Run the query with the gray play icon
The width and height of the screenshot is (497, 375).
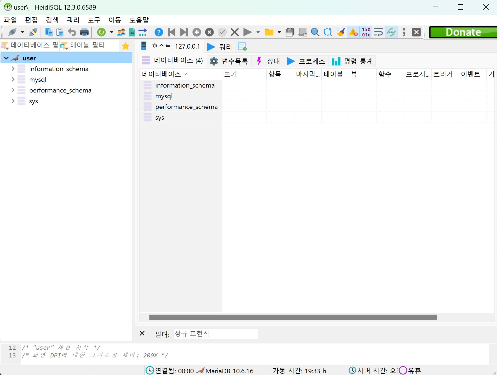point(247,32)
